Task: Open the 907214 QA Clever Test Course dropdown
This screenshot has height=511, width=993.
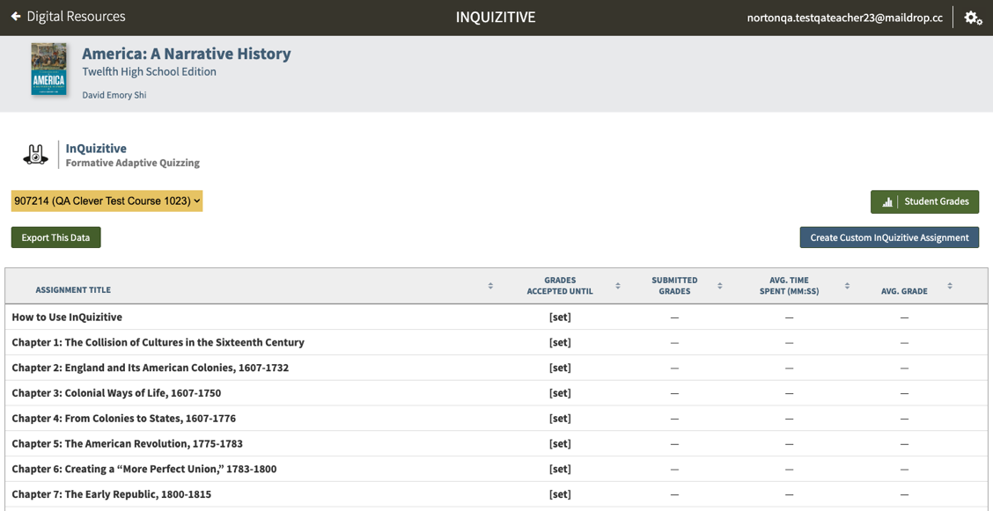Action: 107,201
